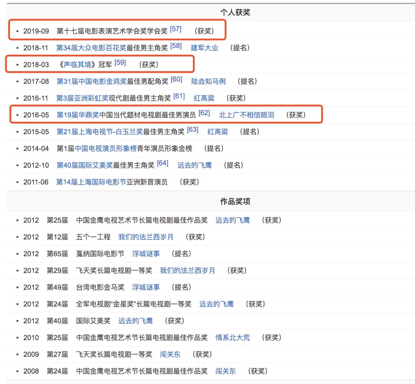Select (提名) in 建军大业 row
Viewport: 415px width, 384px height.
[x=240, y=48]
